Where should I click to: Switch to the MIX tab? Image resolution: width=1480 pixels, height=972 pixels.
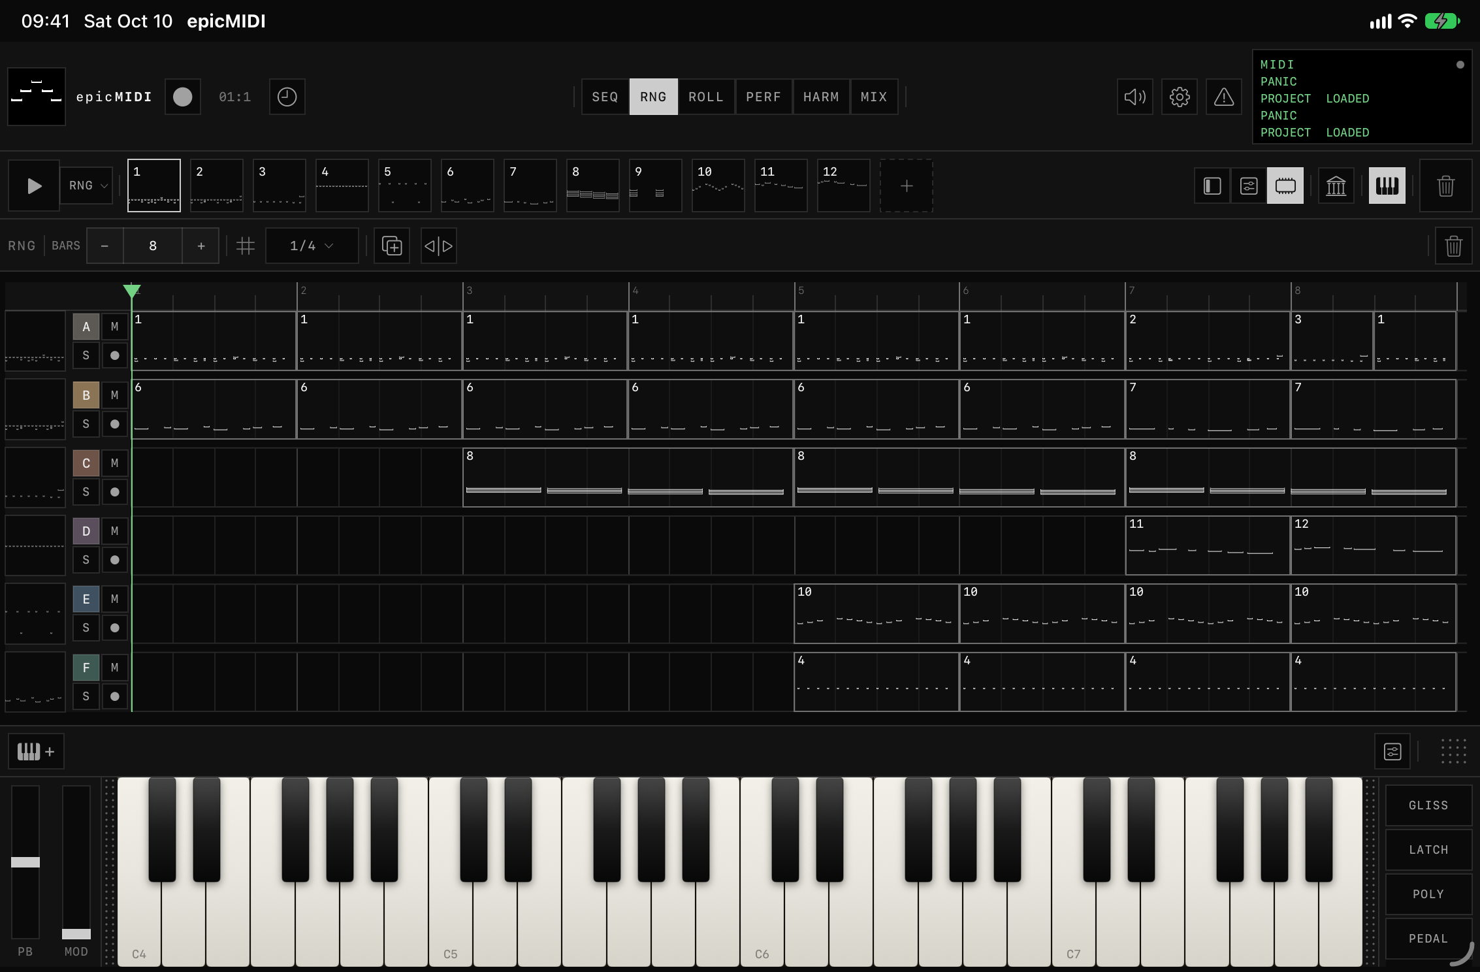pos(874,97)
